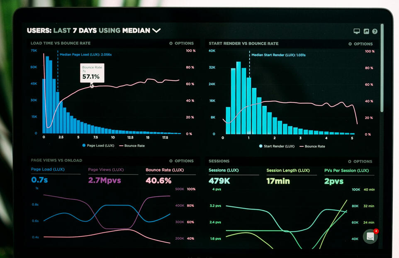Toggle the Page Load (LUX) legend entry

click(x=98, y=146)
